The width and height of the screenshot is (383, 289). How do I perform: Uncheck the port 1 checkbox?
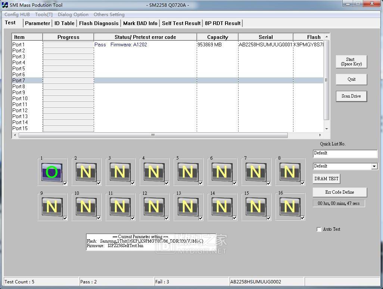[65, 183]
